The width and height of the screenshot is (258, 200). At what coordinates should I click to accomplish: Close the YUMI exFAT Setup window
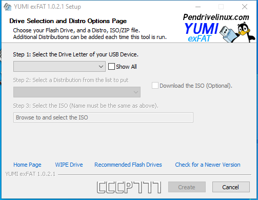pos(245,7)
